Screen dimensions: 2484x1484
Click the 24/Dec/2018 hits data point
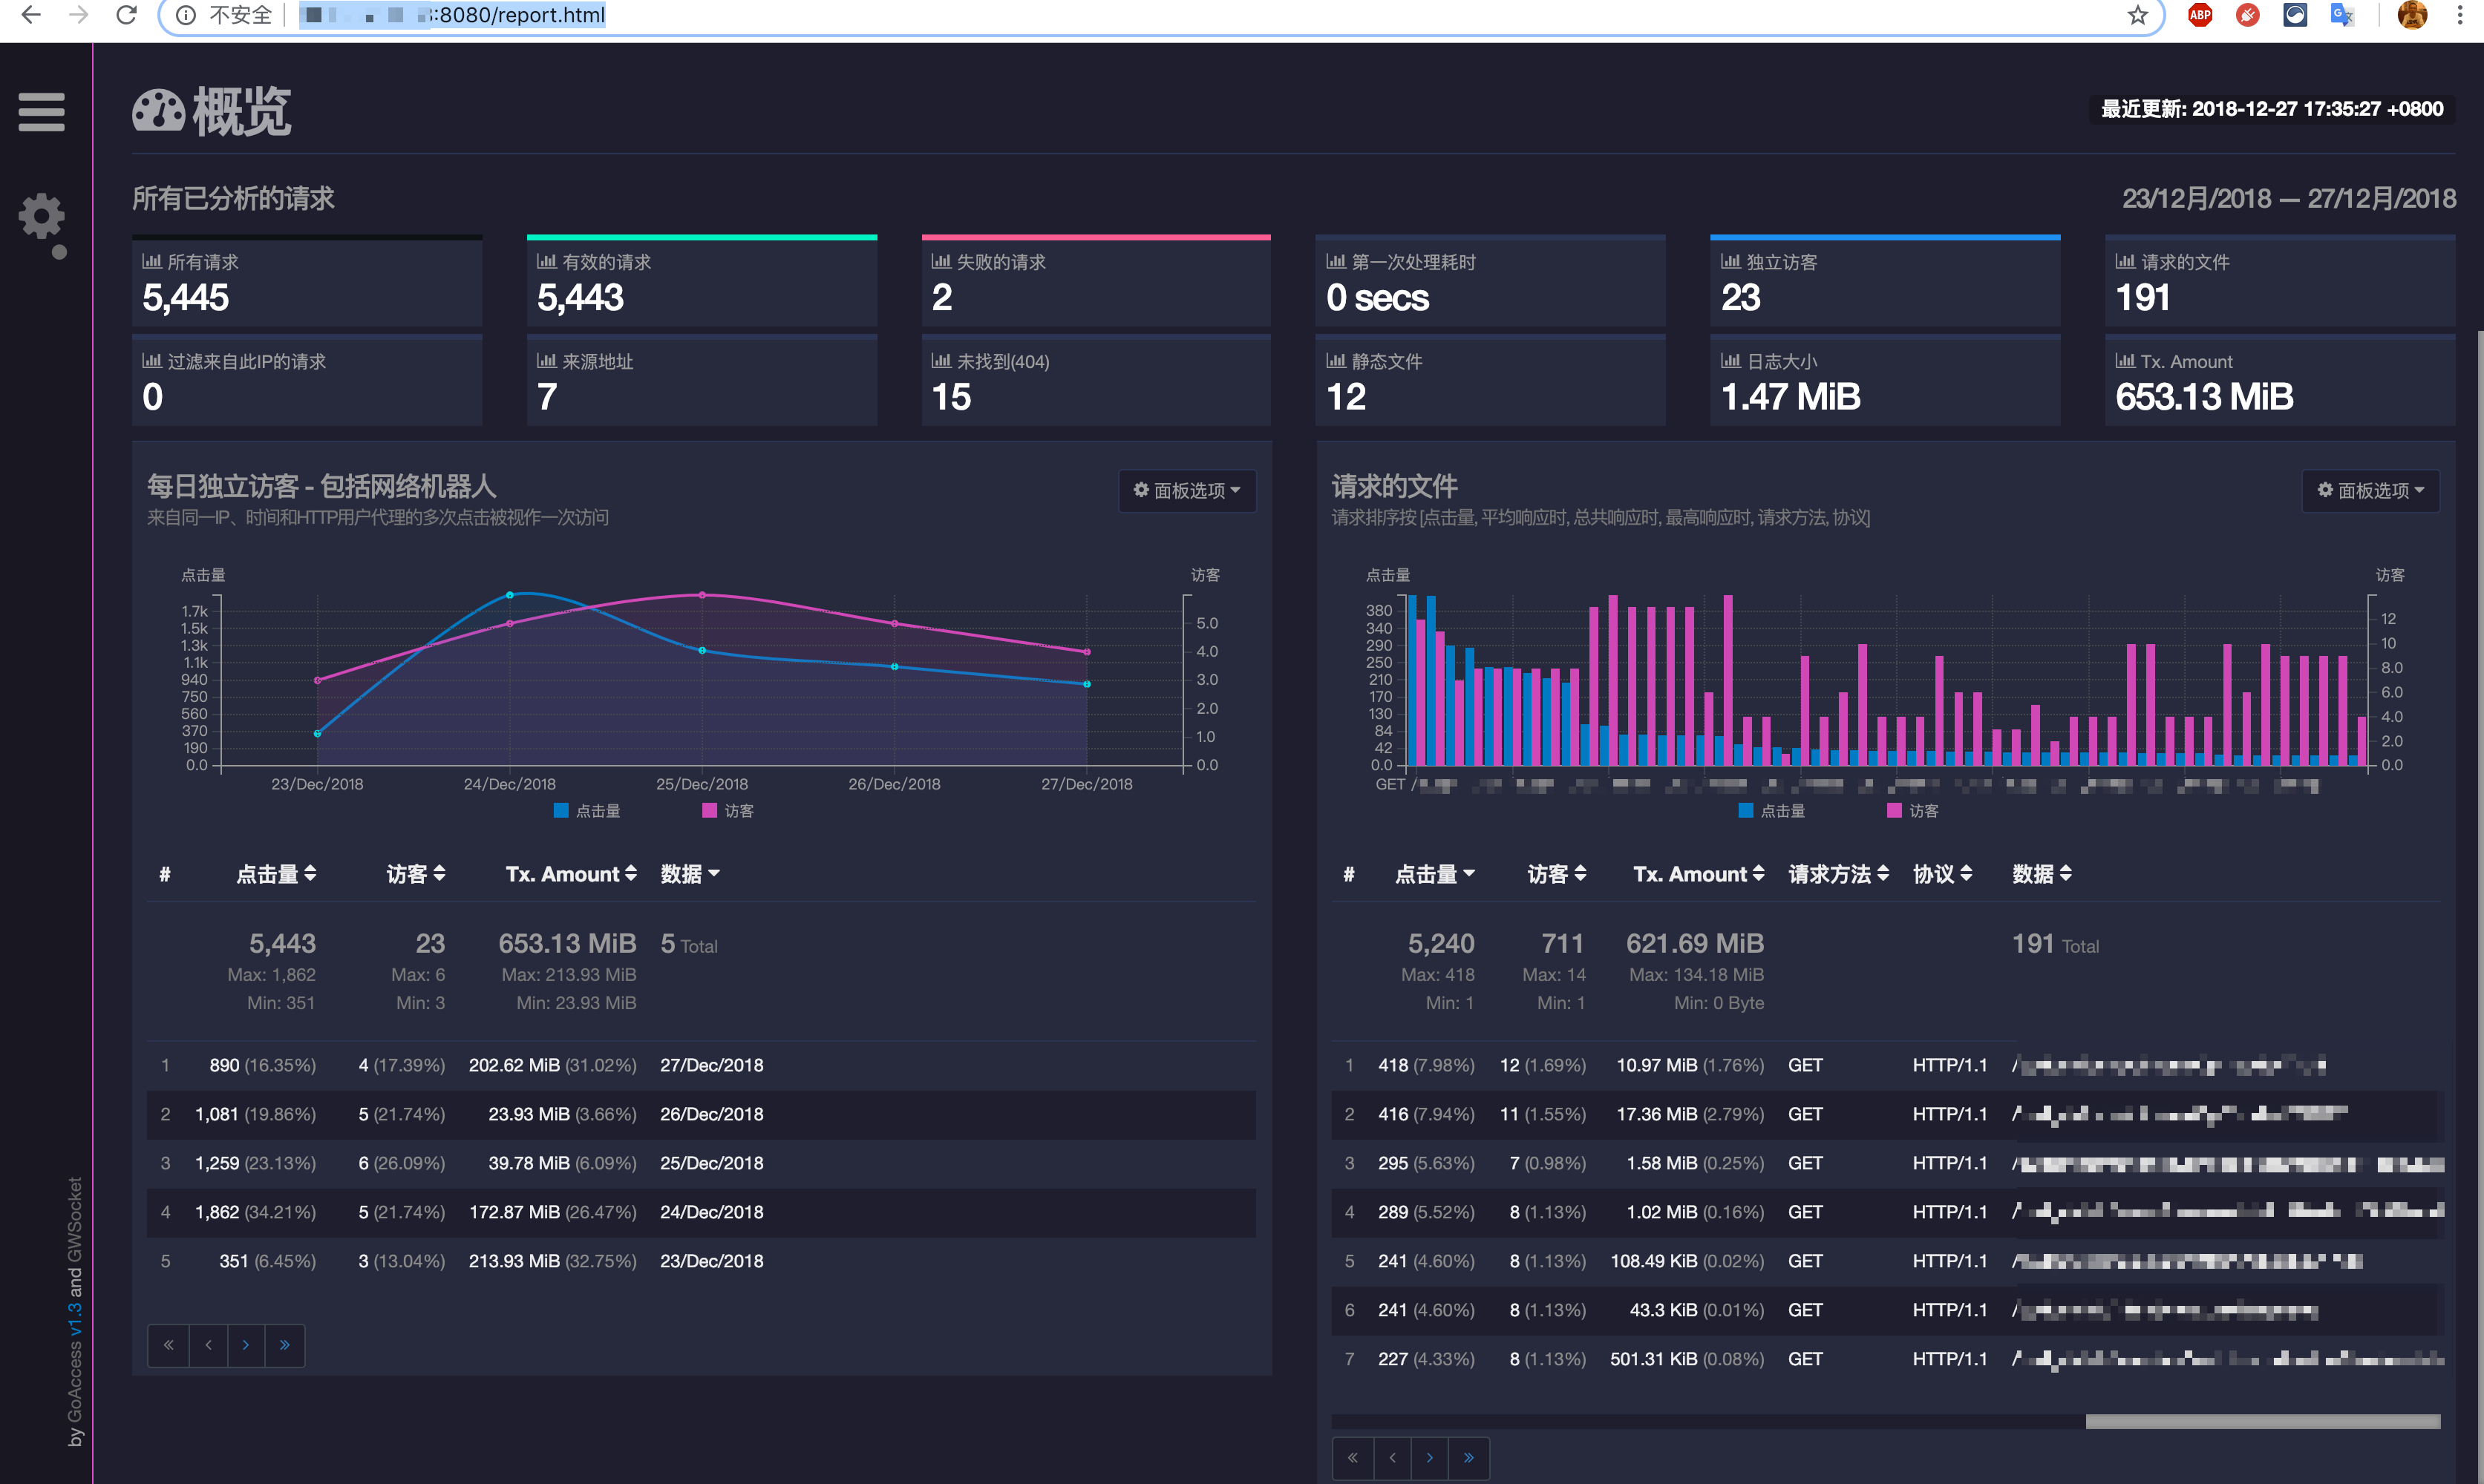(509, 595)
